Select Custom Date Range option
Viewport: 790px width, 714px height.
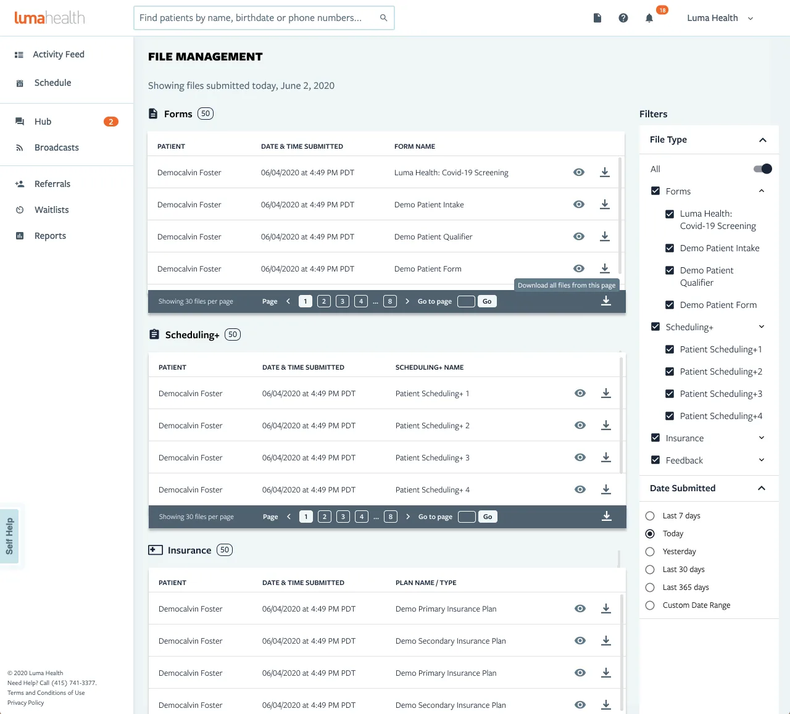pyautogui.click(x=650, y=605)
